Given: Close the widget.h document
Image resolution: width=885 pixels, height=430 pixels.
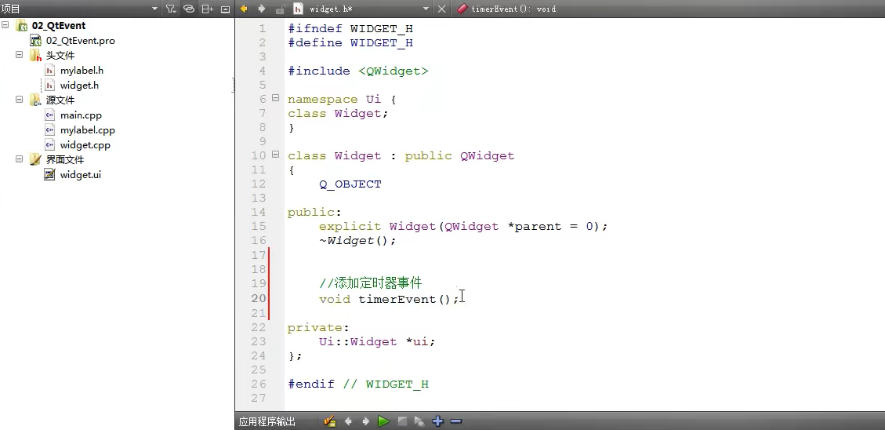Looking at the screenshot, I should [442, 9].
